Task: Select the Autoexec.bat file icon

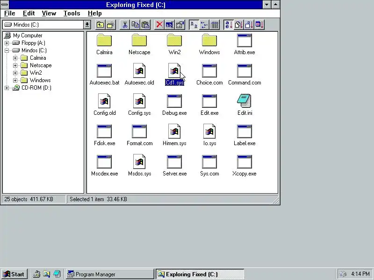Action: (x=104, y=70)
